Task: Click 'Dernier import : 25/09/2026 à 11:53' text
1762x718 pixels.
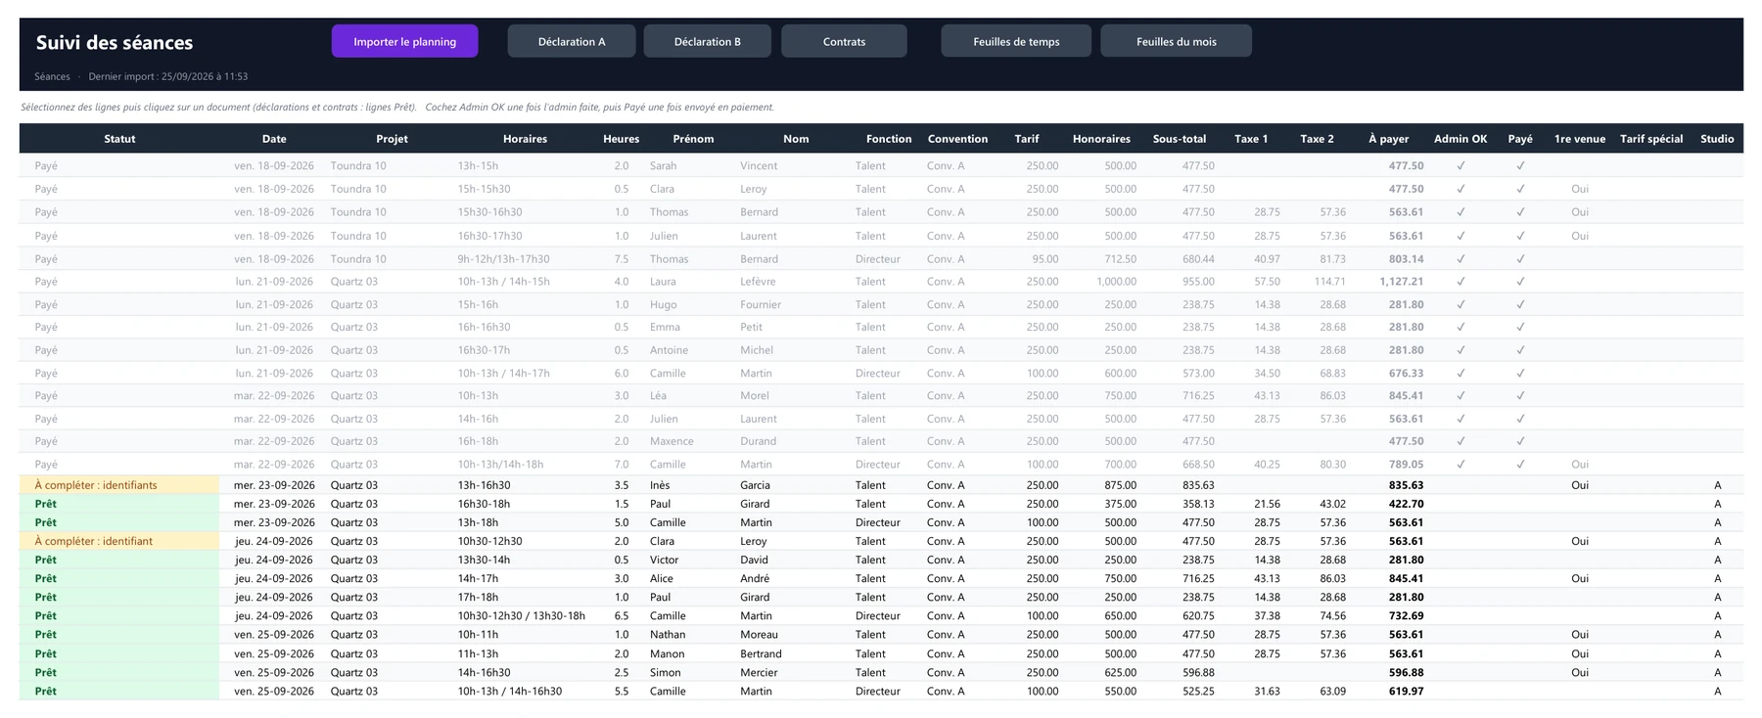Action: pos(167,76)
